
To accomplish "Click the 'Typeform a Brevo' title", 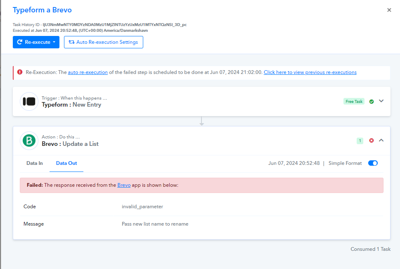I will tap(42, 10).
